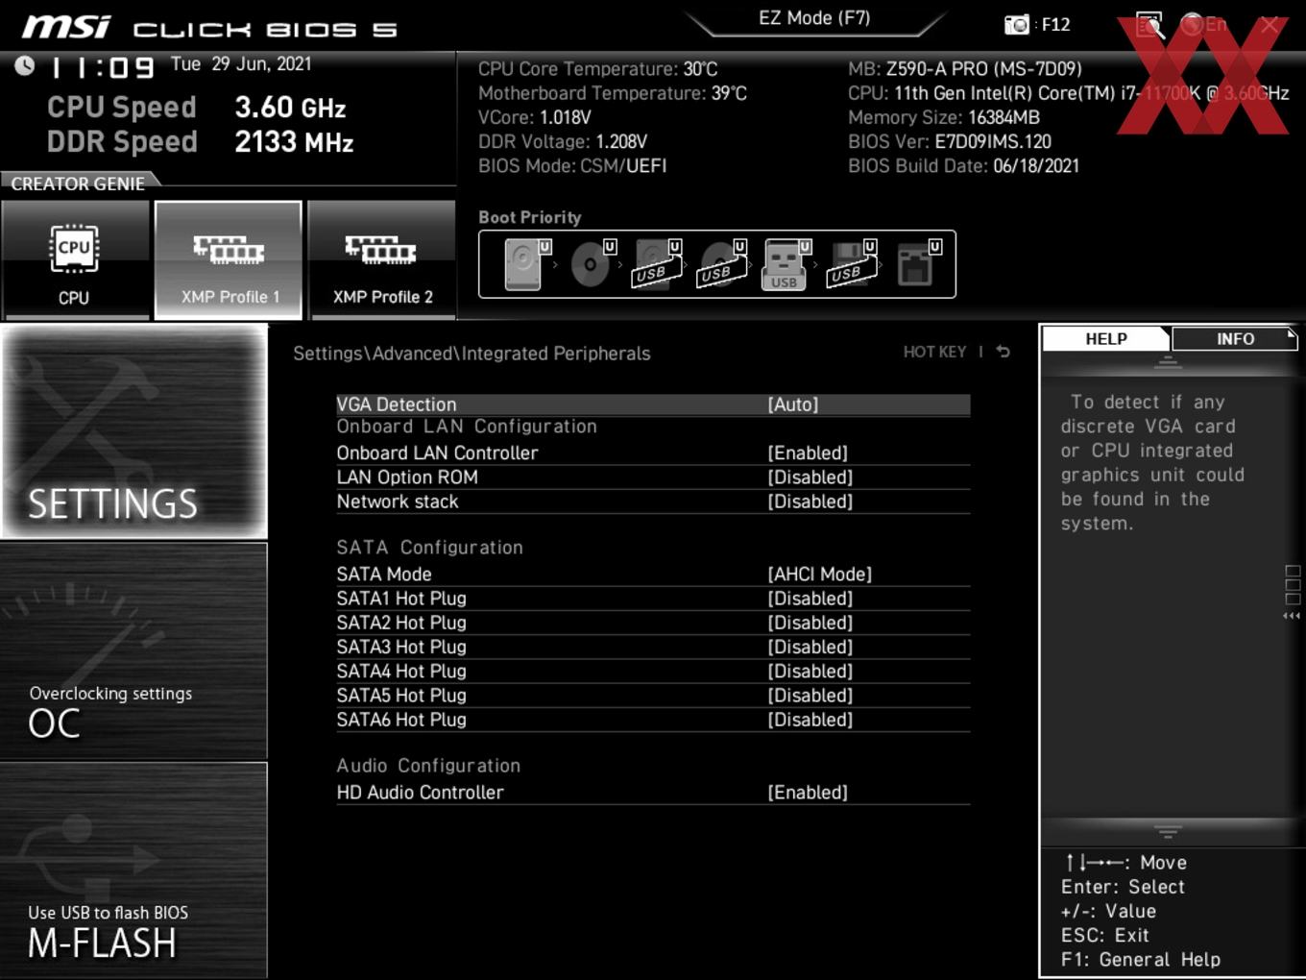Image resolution: width=1306 pixels, height=980 pixels.
Task: Enable XMP Profile 2
Action: click(382, 259)
